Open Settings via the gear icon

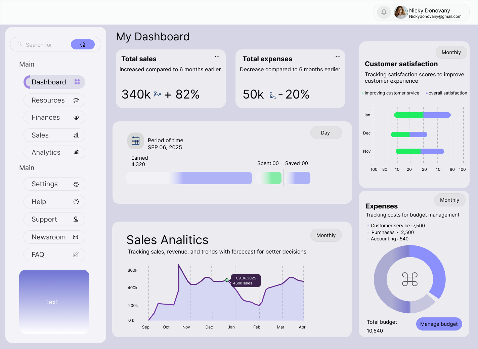coord(76,184)
